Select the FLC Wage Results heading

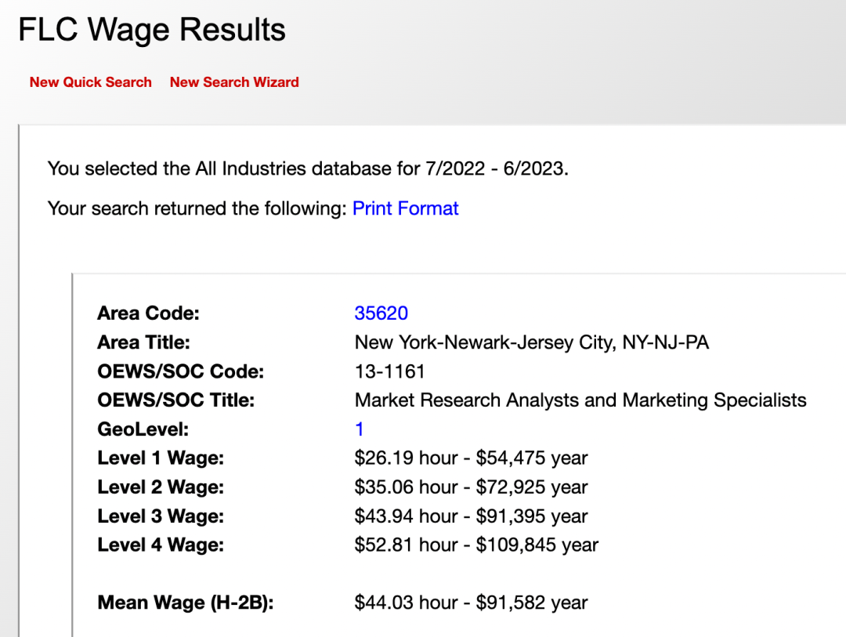pyautogui.click(x=152, y=29)
